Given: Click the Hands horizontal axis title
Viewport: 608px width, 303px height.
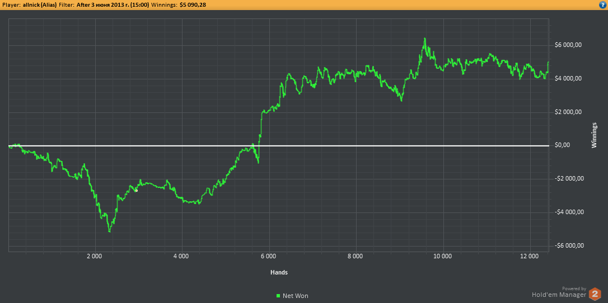Looking at the screenshot, I should [x=278, y=272].
